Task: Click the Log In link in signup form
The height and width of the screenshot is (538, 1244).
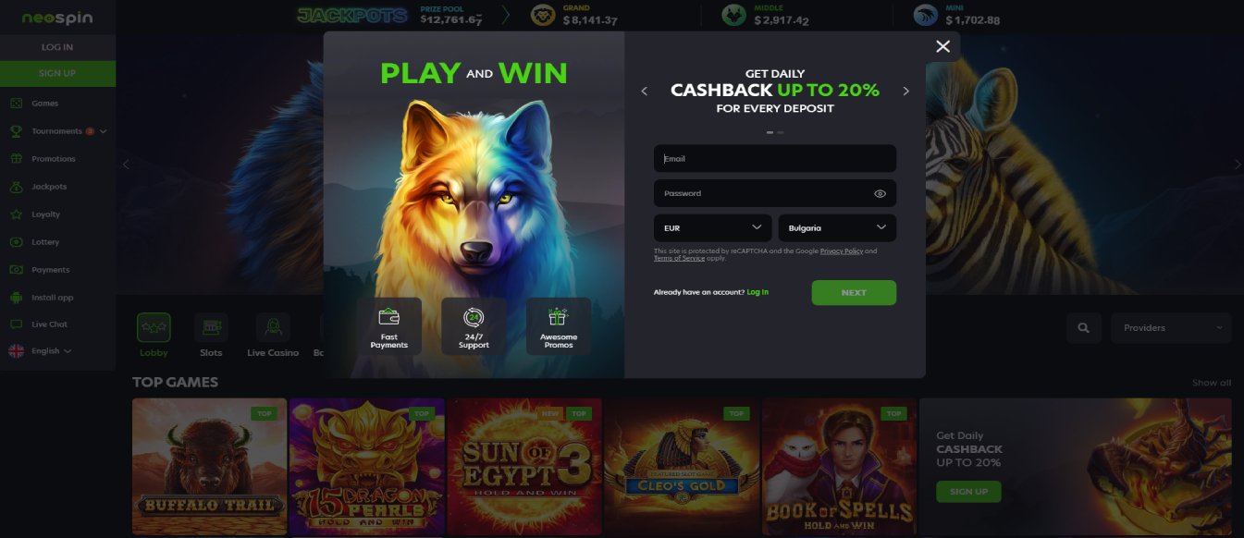Action: (x=757, y=292)
